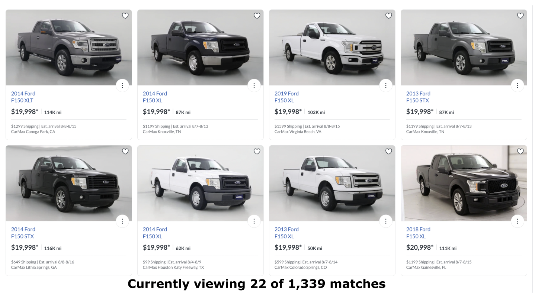Open three-dot menu on Colorado Springs F150 XL

click(x=386, y=221)
